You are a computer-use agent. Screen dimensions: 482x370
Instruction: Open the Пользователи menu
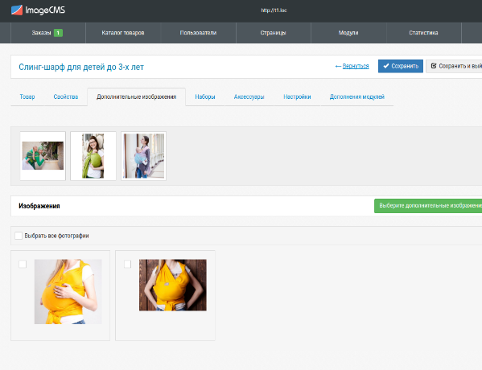tap(198, 33)
